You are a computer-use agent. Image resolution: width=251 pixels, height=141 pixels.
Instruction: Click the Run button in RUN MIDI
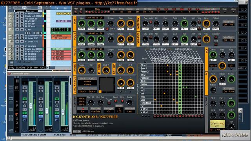pos(82,111)
